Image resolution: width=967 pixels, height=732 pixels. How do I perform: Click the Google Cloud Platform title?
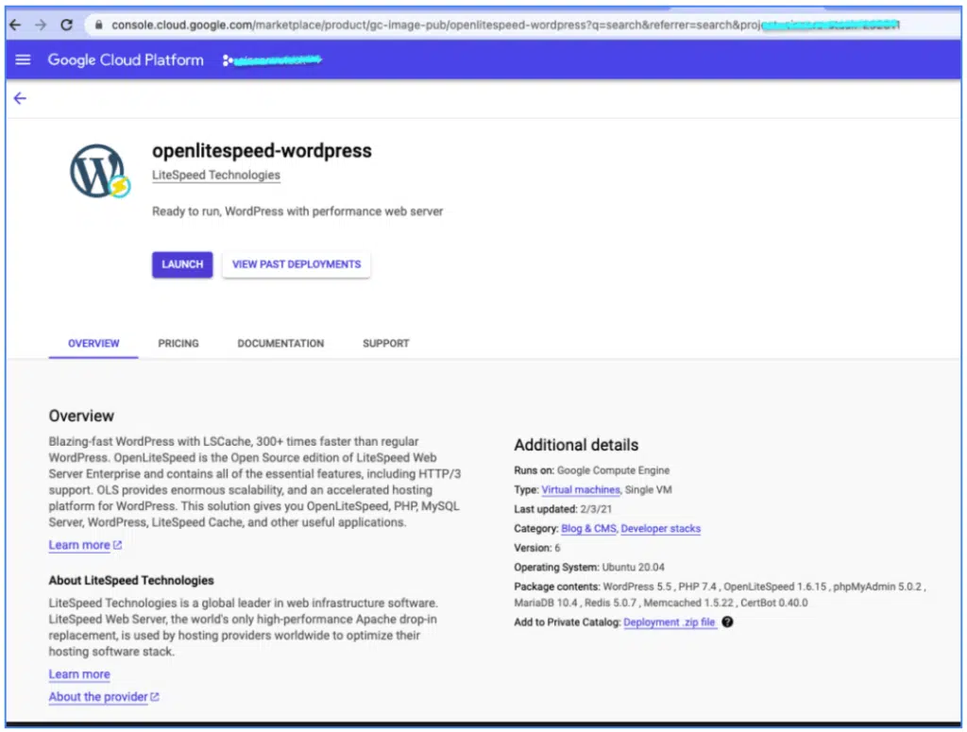126,60
